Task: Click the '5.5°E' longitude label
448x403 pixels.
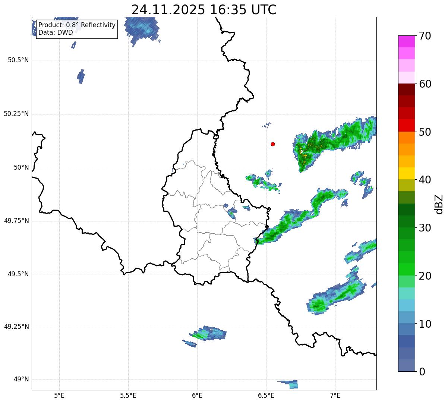Action: [128, 395]
